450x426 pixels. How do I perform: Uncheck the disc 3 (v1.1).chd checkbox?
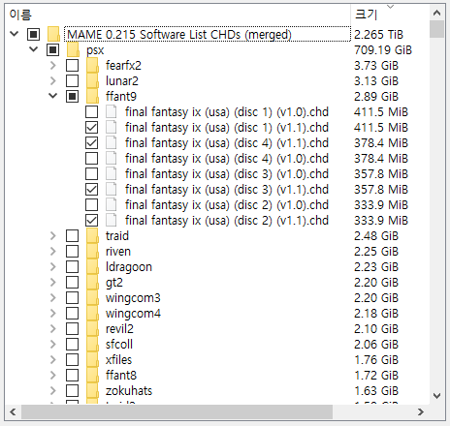pos(91,189)
